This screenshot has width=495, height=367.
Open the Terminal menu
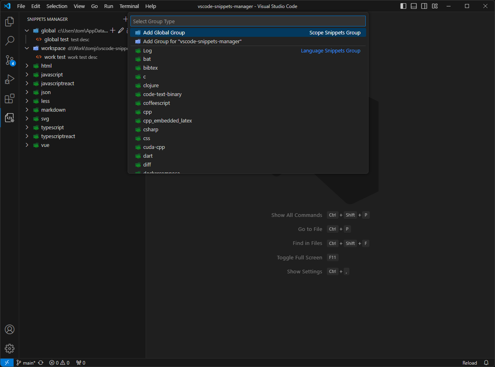129,6
